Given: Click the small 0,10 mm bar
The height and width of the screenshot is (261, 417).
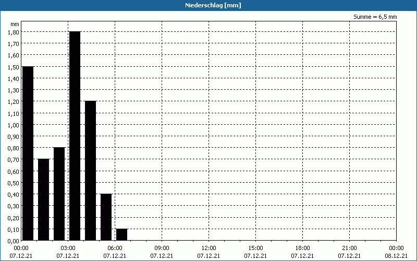Looking at the screenshot, I should (x=121, y=234).
